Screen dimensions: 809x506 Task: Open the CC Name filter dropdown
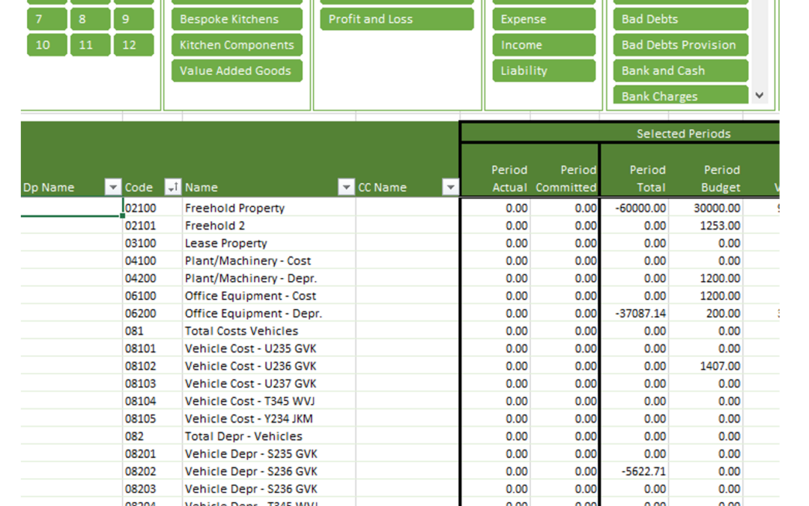(449, 187)
